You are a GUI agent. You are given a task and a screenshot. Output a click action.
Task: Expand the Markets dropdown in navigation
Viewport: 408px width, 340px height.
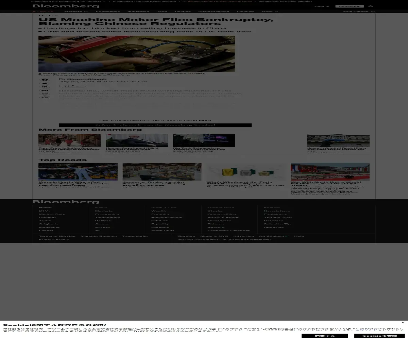click(x=76, y=12)
